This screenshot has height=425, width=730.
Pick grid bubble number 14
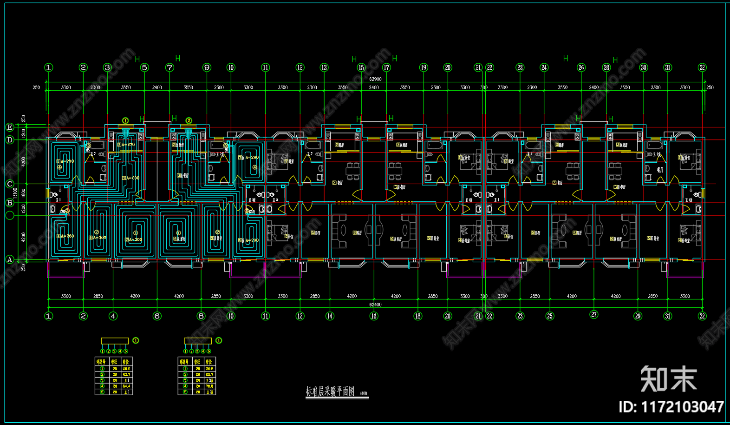pyautogui.click(x=330, y=316)
